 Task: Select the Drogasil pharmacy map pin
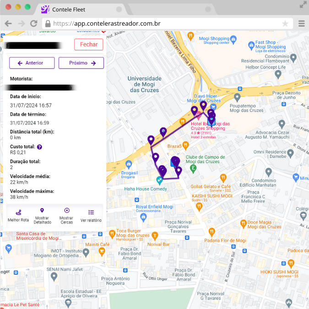pos(129,164)
